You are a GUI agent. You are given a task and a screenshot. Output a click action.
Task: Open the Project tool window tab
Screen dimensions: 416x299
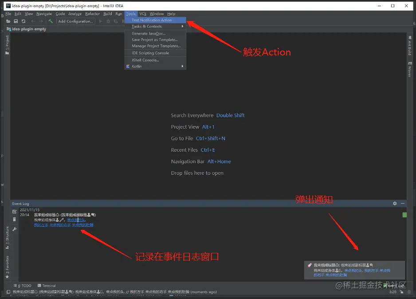(7, 45)
